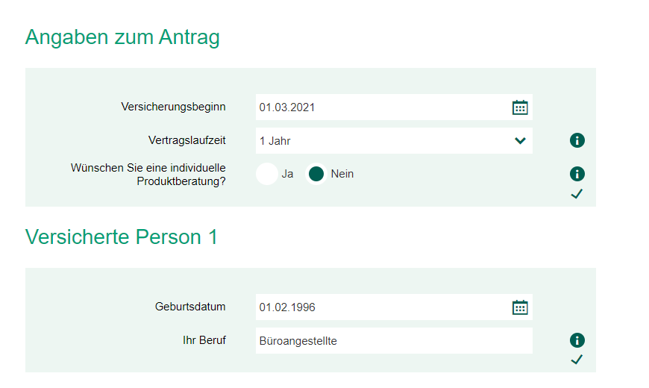
Task: Select the Nein radio button
Action: [316, 174]
